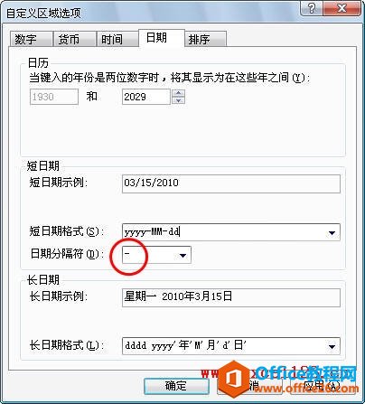The width and height of the screenshot is (365, 404).
Task: Select the 日期 tab
Action: 162,38
